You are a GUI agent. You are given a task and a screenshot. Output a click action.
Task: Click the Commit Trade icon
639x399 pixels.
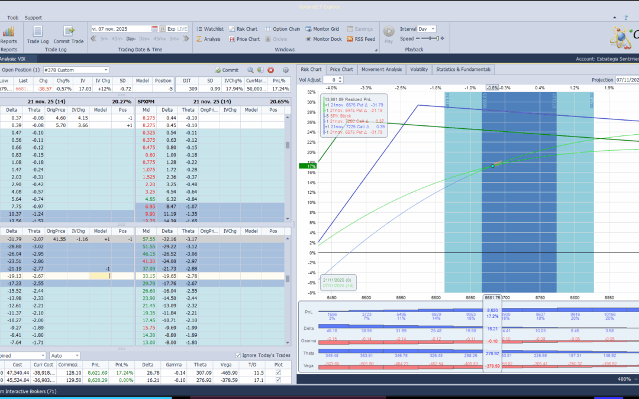tap(69, 35)
